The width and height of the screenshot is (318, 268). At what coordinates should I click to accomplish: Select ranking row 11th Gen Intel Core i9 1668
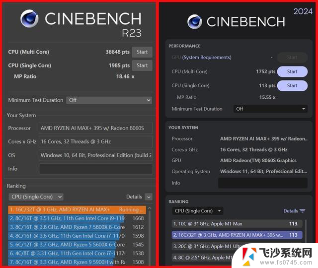[x=77, y=218]
